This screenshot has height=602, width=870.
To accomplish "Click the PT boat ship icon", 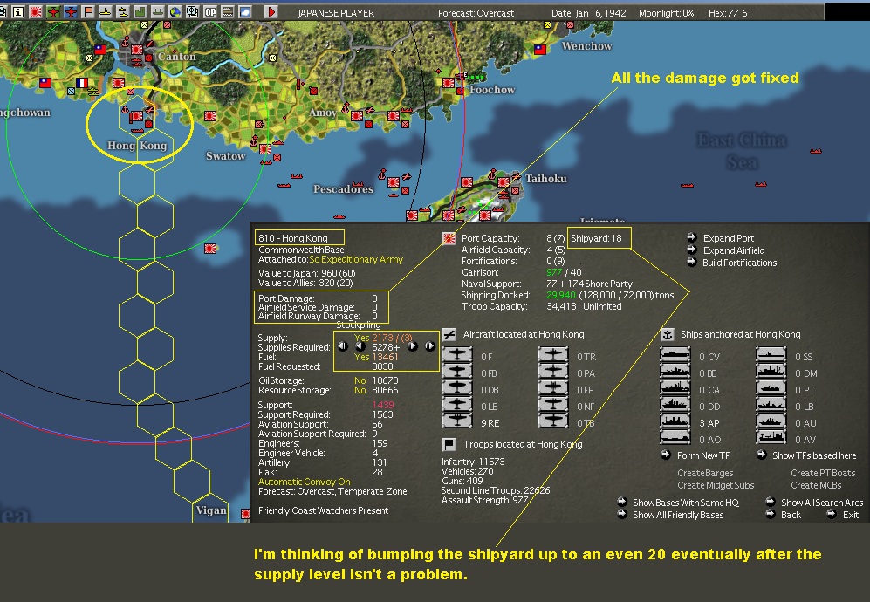I will click(771, 388).
